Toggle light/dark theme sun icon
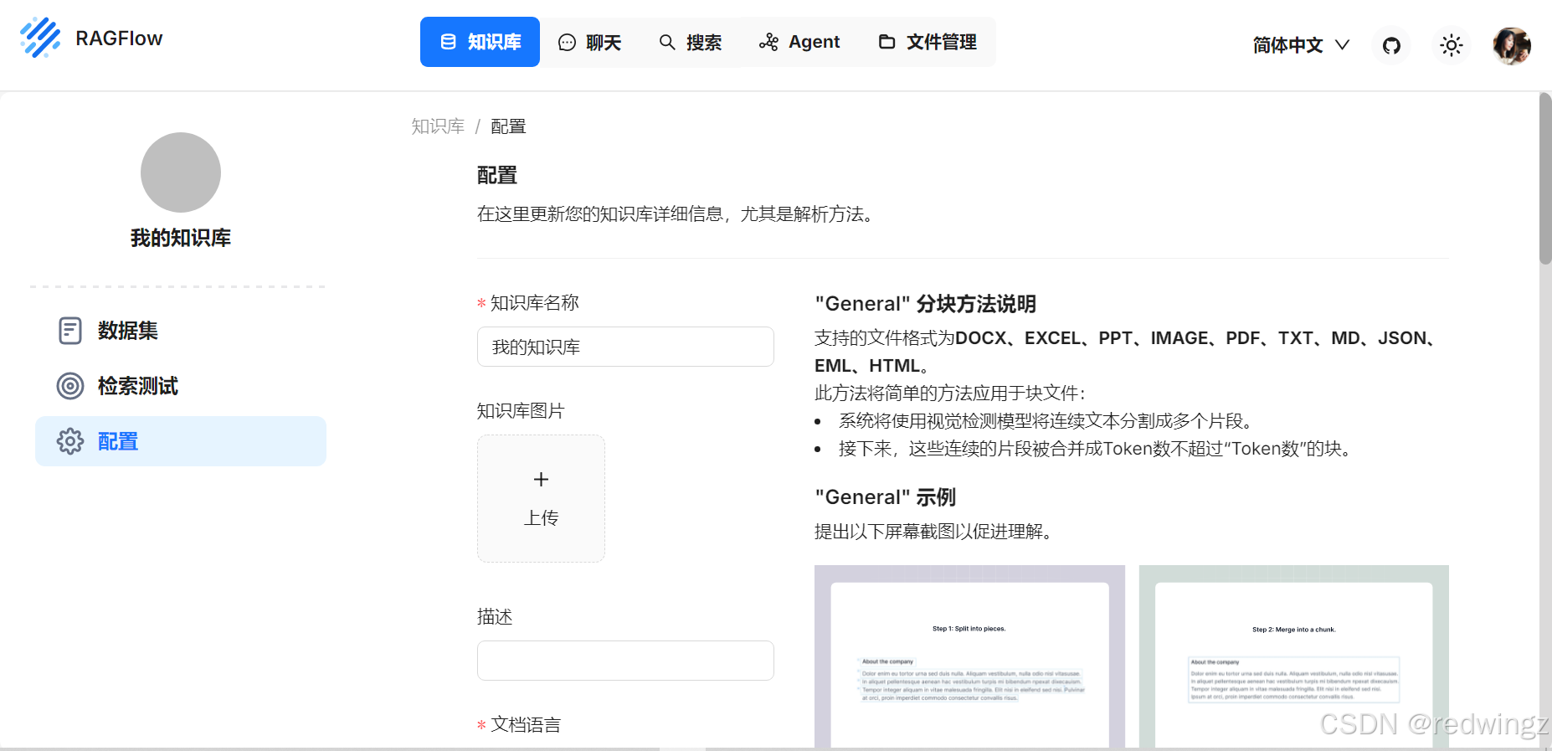This screenshot has height=751, width=1552. [x=1451, y=45]
